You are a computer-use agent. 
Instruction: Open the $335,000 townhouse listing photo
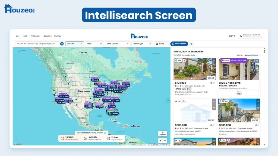click(x=239, y=110)
